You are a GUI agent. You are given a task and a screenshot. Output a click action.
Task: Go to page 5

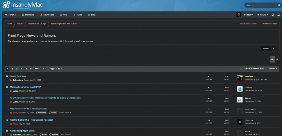[26, 69]
